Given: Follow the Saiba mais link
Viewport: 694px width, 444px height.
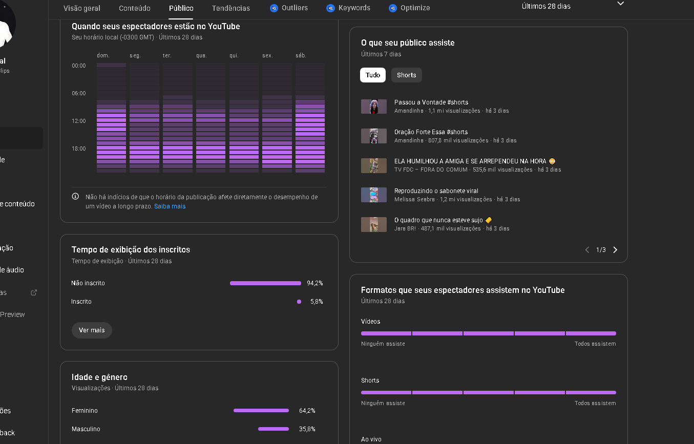Looking at the screenshot, I should (x=170, y=206).
